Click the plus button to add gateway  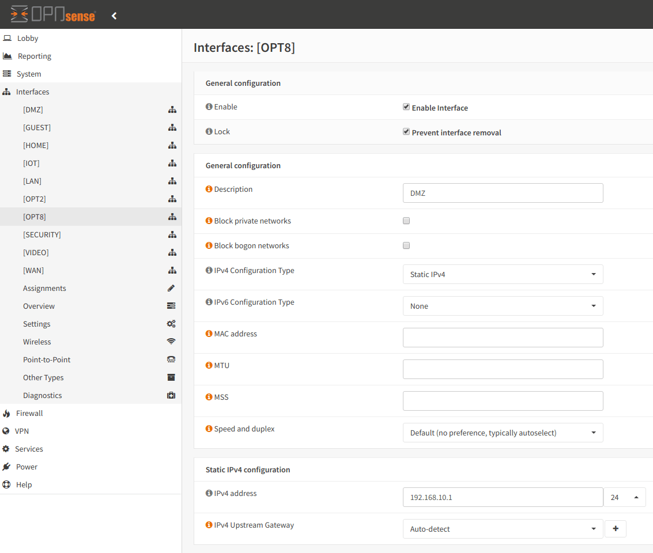615,529
